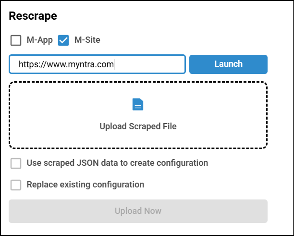
Task: Click the M-App label text
Action: tap(40, 40)
